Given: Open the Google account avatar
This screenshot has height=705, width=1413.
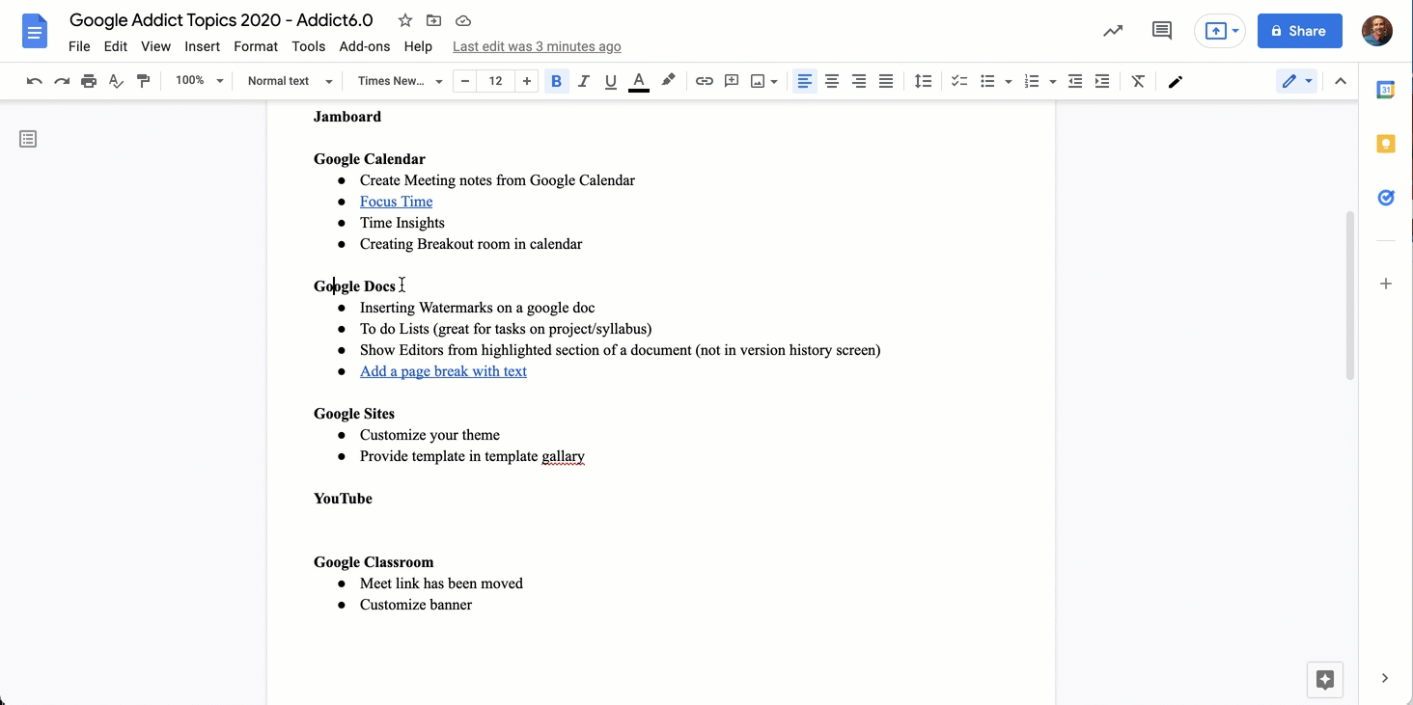Looking at the screenshot, I should 1377,31.
